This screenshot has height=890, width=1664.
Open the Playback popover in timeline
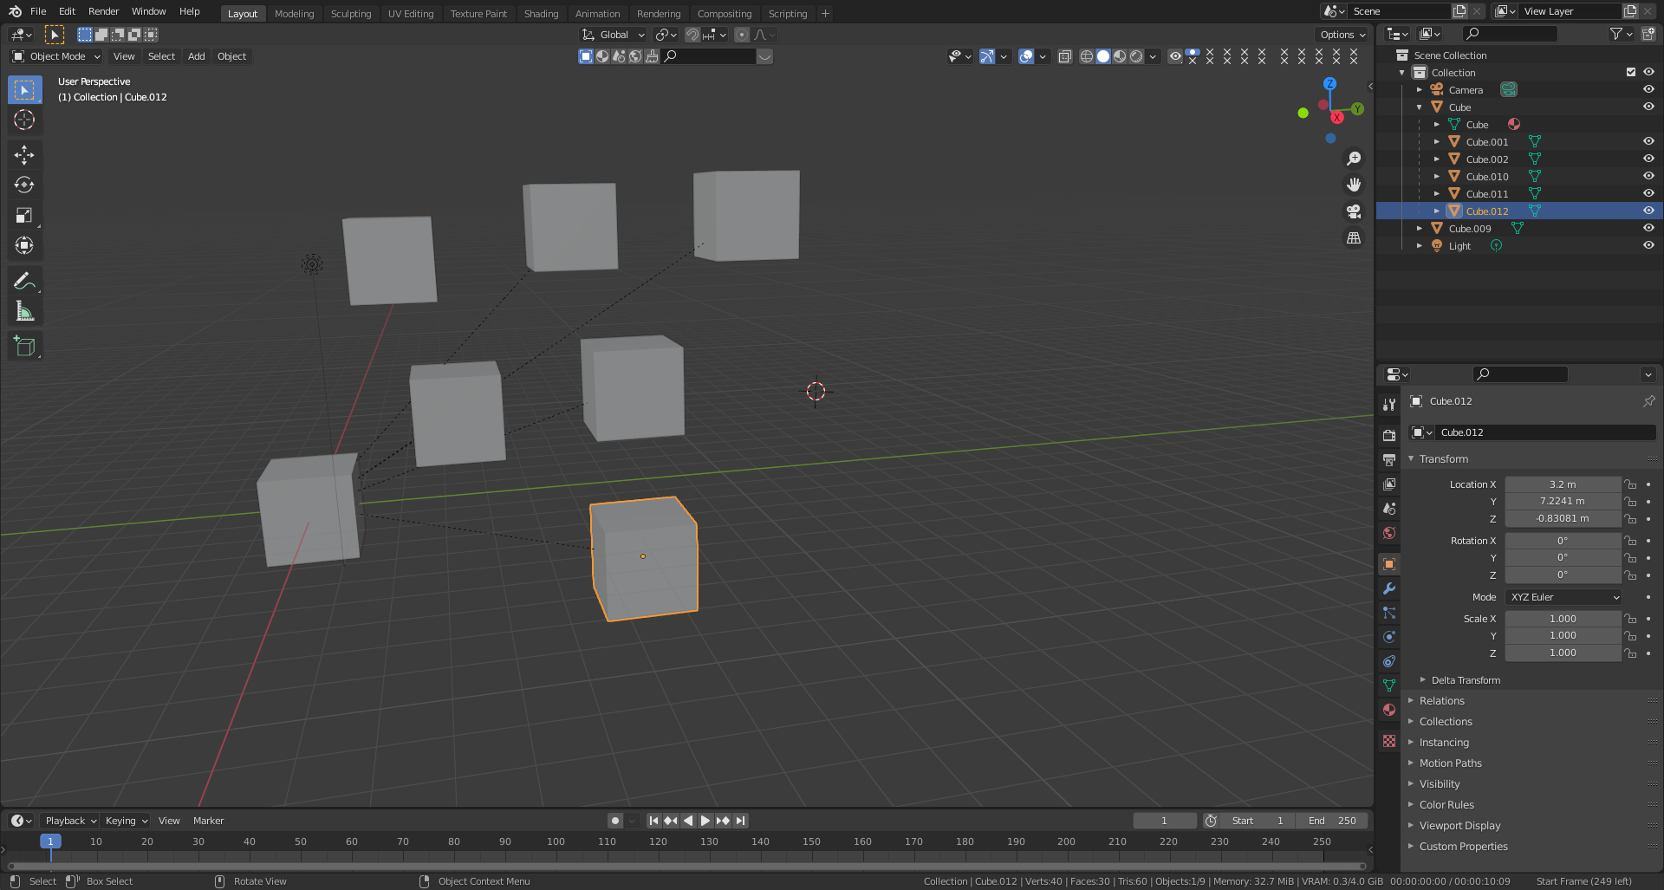[x=70, y=821]
